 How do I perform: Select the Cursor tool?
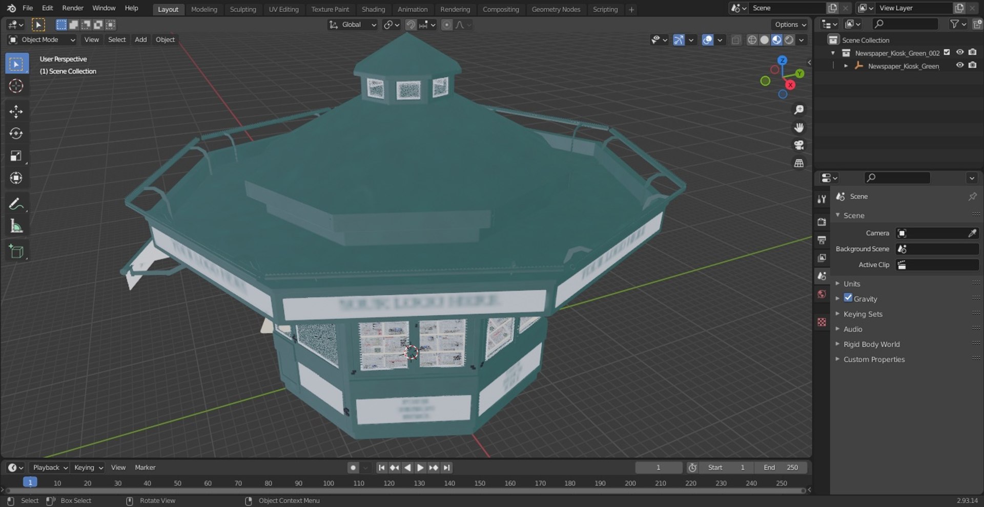coord(16,86)
